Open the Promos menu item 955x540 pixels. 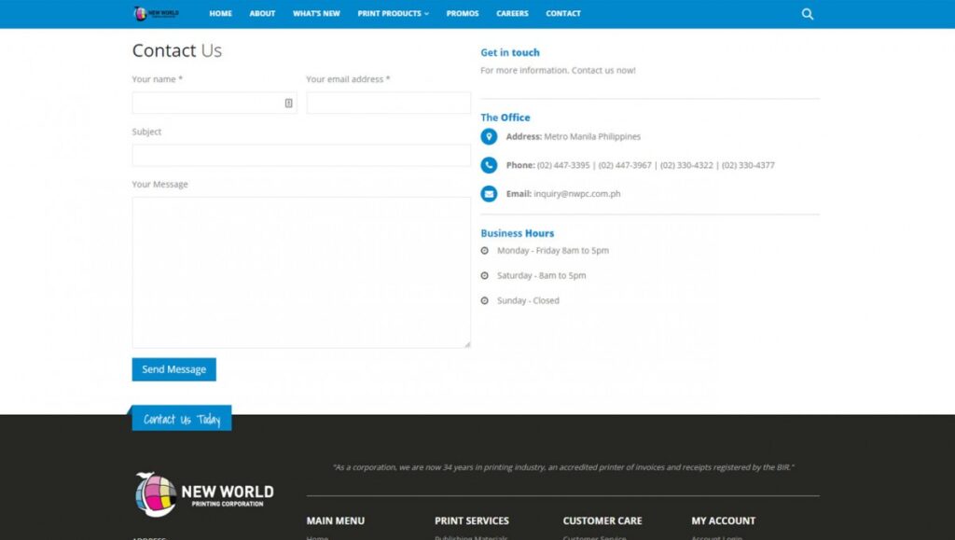click(463, 14)
